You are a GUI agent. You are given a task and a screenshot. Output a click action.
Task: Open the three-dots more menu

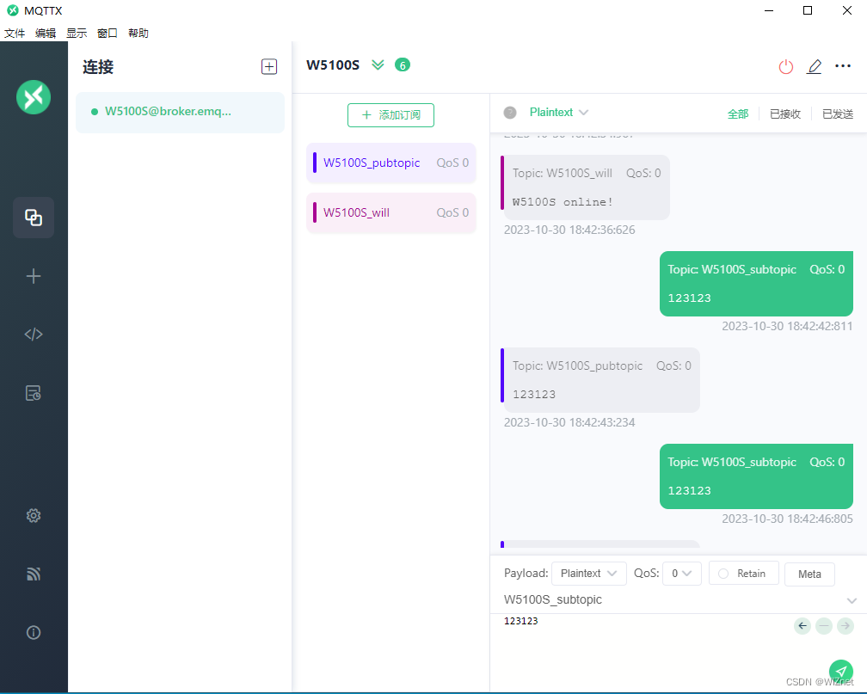843,66
